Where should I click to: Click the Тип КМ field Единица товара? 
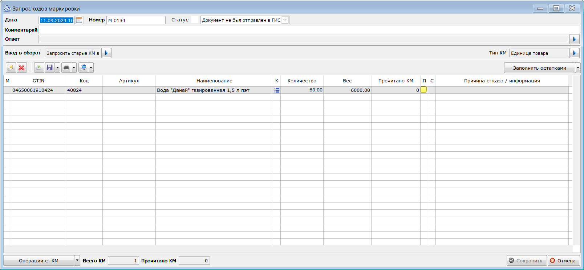(539, 53)
